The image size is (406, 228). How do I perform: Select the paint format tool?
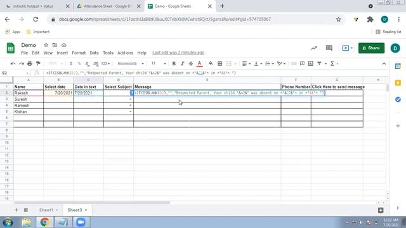click(38, 63)
